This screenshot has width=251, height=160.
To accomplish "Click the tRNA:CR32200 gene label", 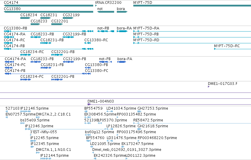I will pyautogui.click(x=108, y=3).
